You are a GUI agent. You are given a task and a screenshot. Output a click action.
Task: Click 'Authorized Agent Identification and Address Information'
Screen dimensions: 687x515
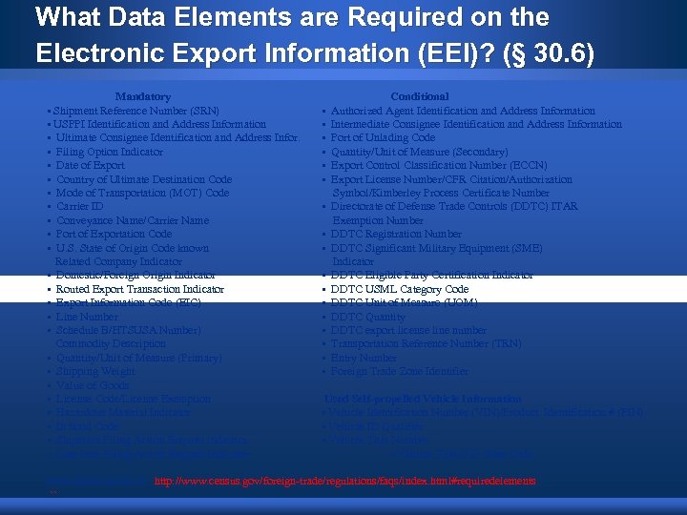(x=463, y=111)
